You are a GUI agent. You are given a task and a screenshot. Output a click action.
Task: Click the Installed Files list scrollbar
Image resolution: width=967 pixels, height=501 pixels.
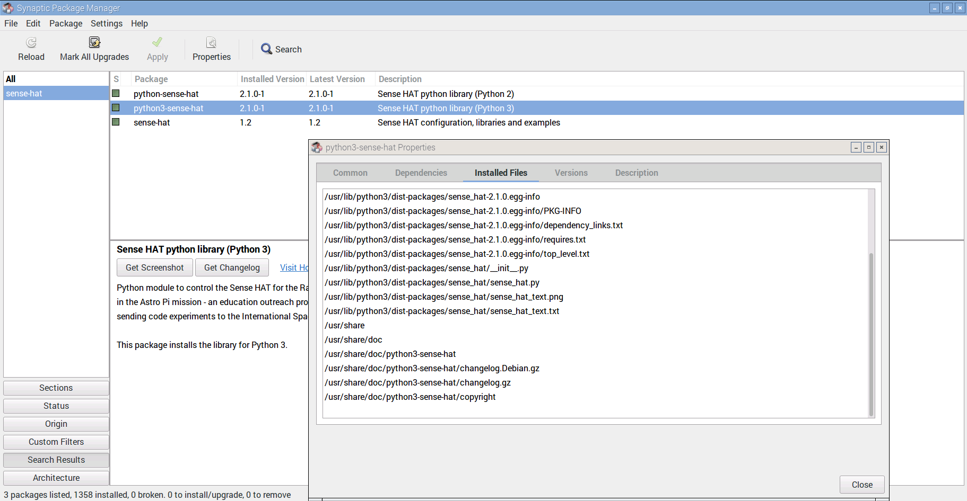coord(870,334)
